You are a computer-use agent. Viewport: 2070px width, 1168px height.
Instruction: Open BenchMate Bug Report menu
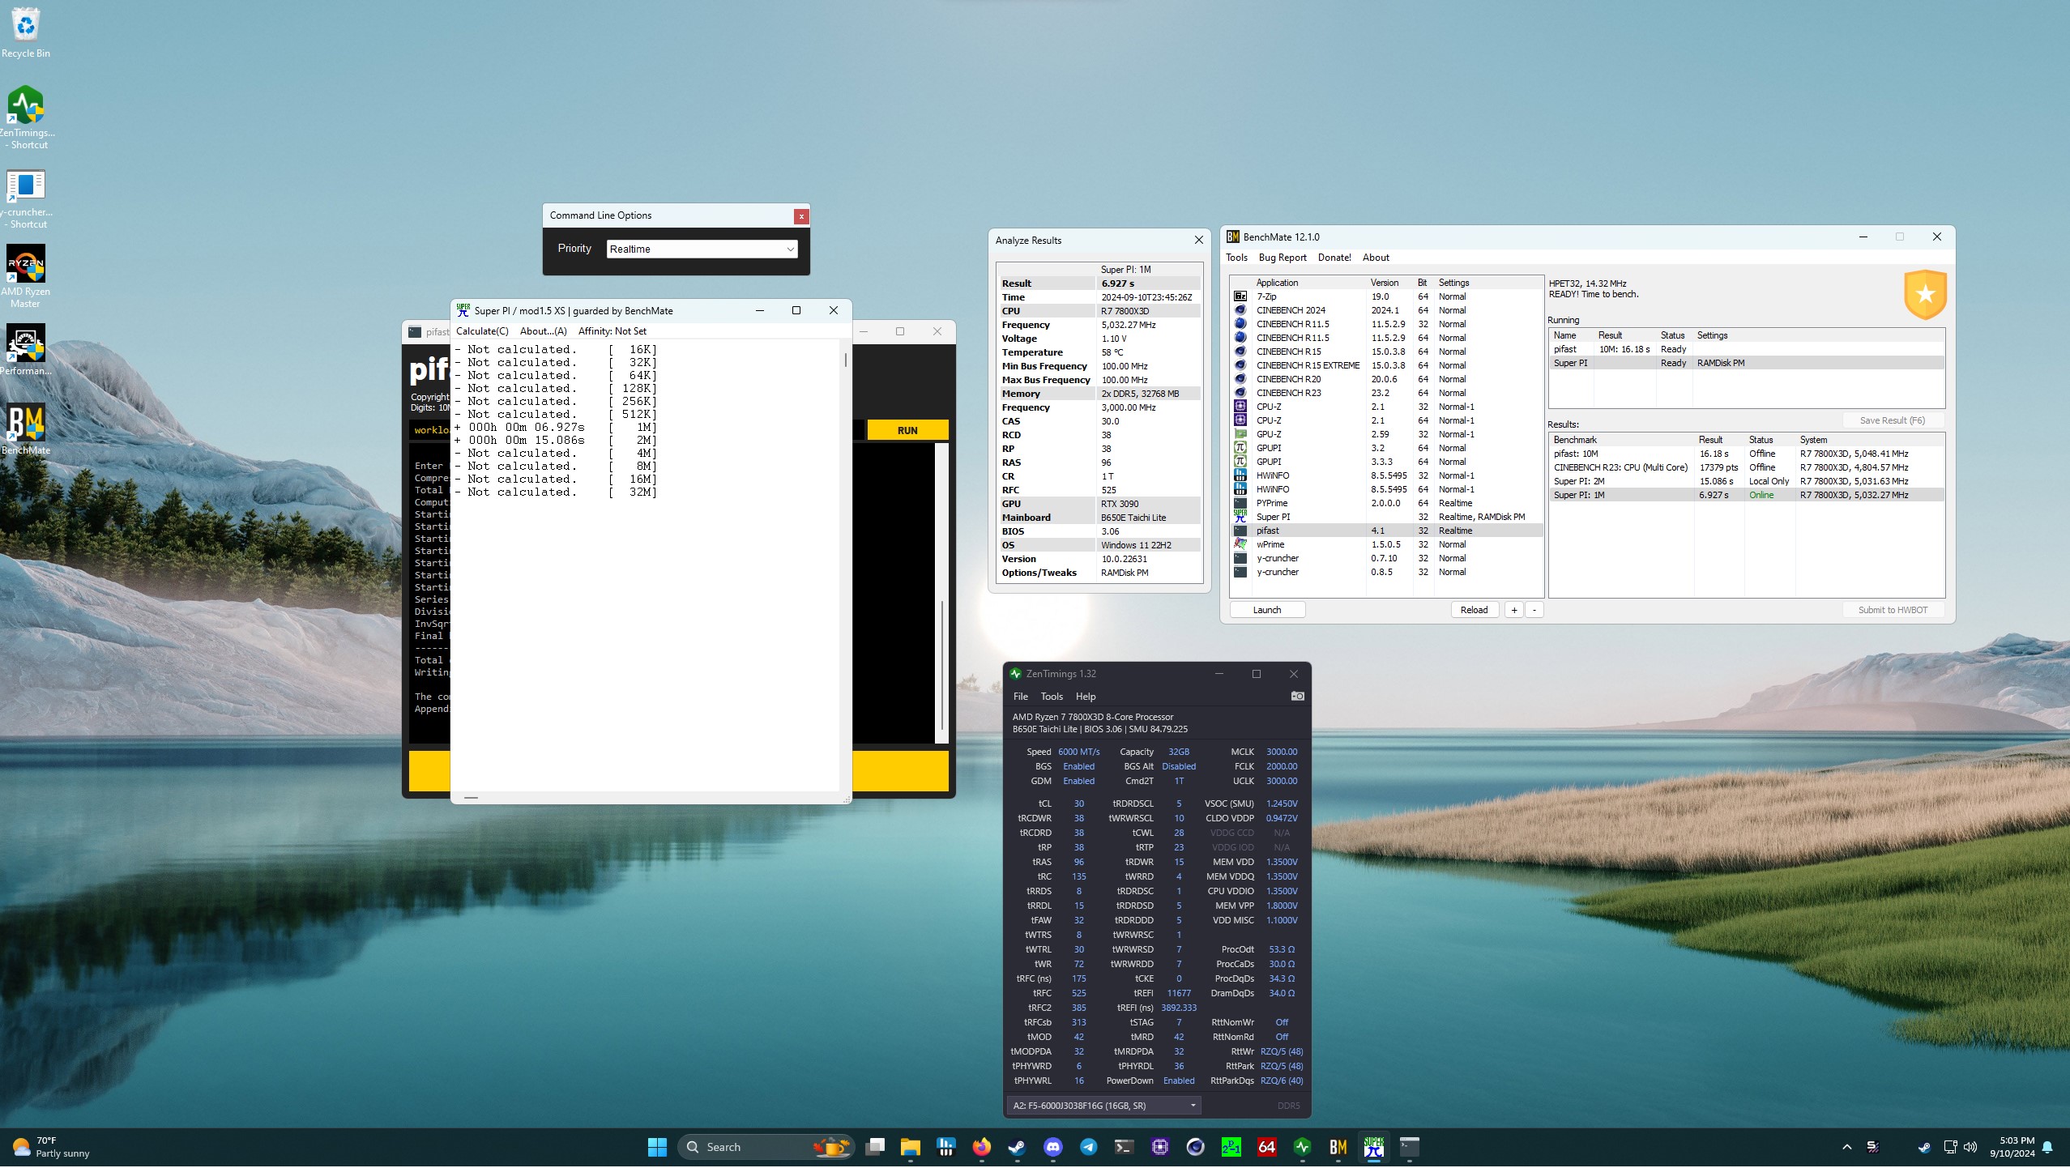coord(1283,258)
